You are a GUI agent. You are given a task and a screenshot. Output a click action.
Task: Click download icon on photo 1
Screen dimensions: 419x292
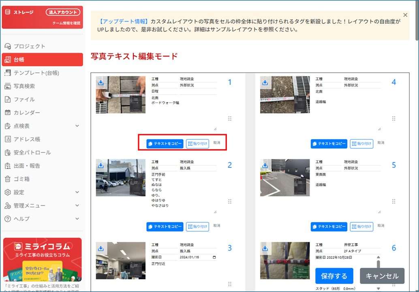(x=101, y=83)
